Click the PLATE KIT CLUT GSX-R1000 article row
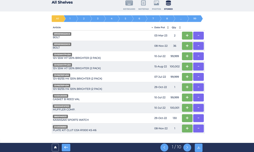This screenshot has height=152, width=254. pyautogui.click(x=102, y=129)
